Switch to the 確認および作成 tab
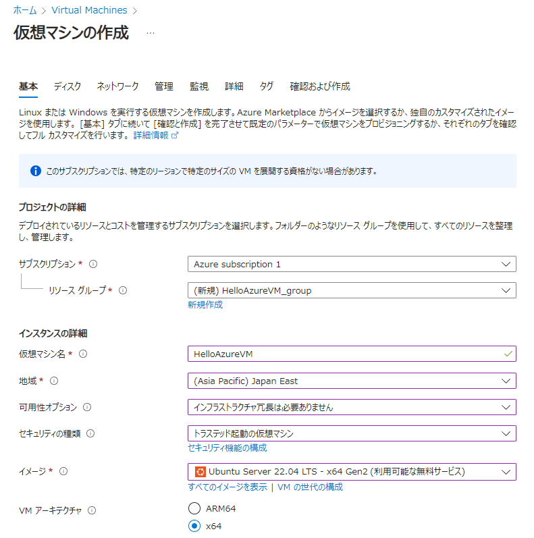 320,86
